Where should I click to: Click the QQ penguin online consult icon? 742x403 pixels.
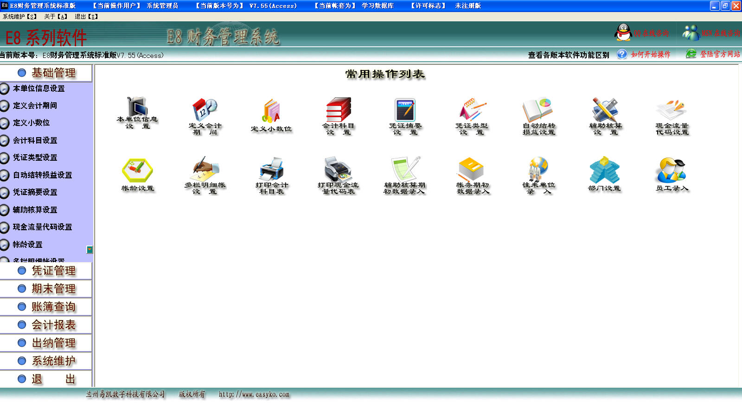pyautogui.click(x=623, y=32)
